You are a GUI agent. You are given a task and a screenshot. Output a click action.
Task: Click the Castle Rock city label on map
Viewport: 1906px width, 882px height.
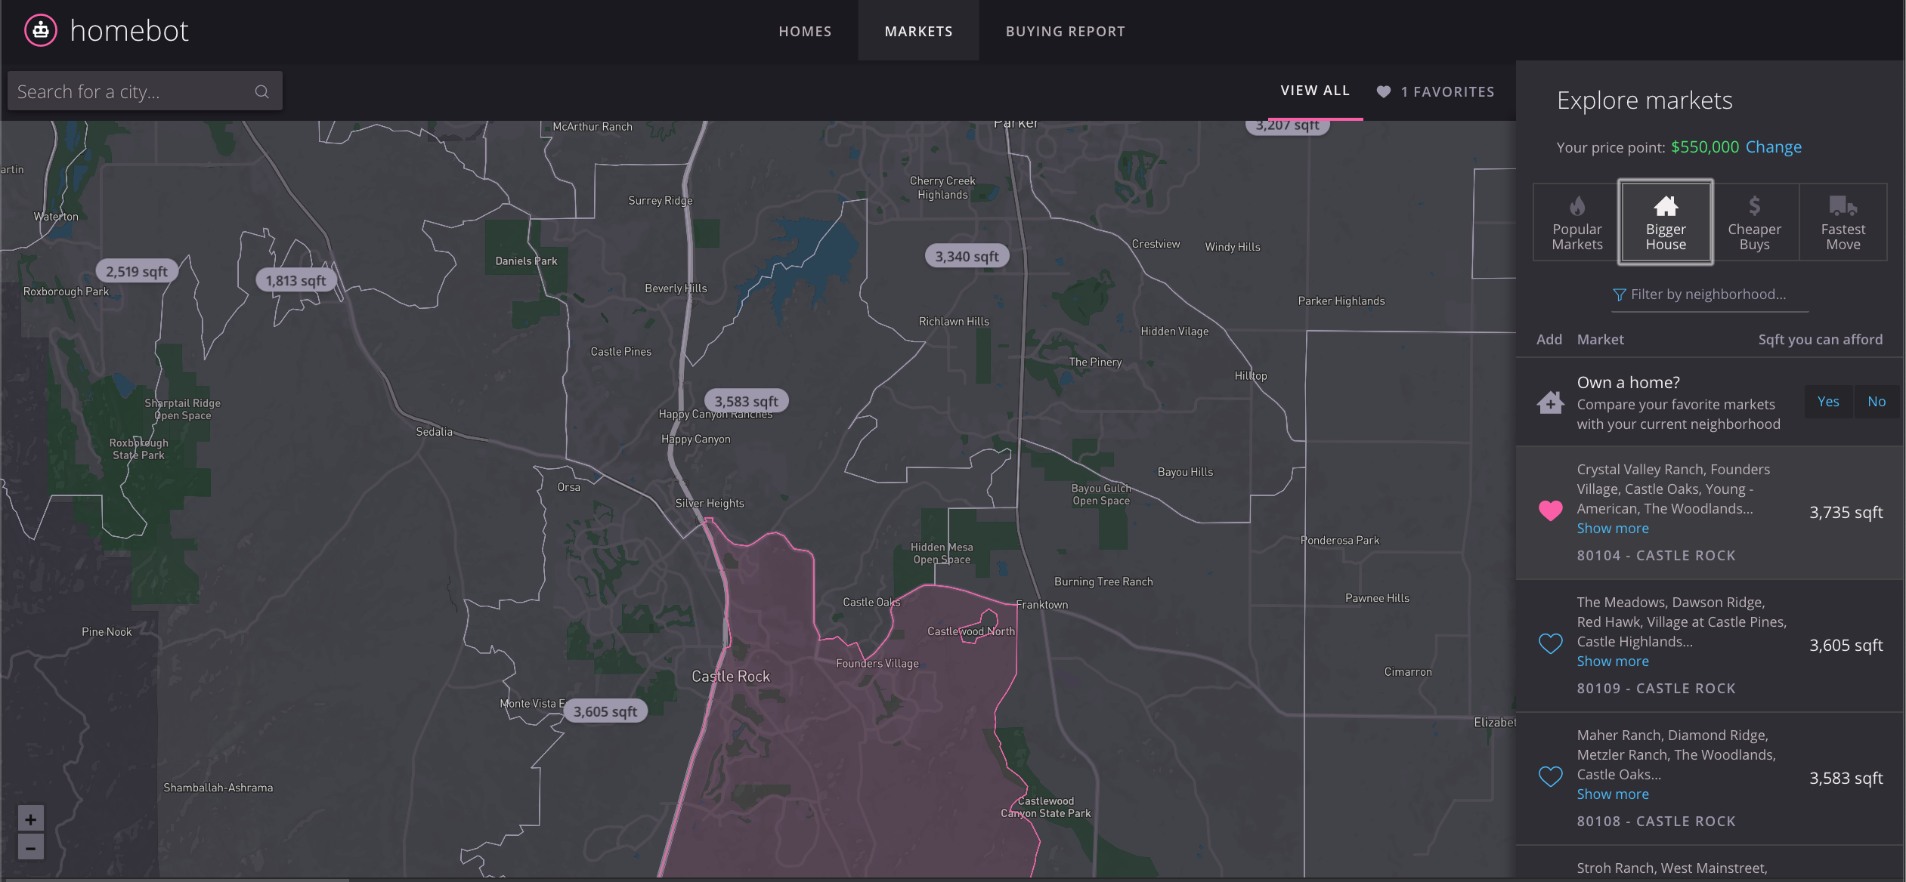tap(731, 677)
